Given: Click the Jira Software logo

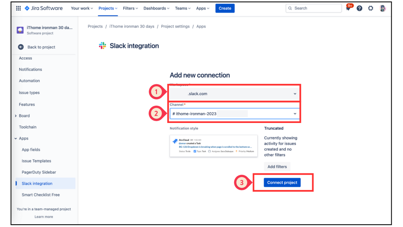Looking at the screenshot, I should coord(43,8).
